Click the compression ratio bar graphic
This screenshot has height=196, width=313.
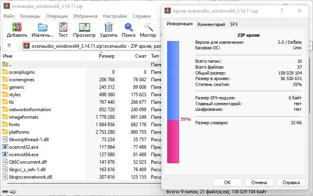coord(173,102)
